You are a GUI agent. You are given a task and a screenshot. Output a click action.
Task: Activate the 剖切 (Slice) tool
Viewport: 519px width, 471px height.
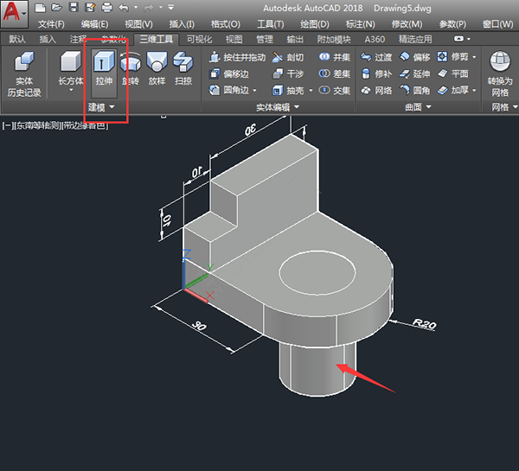tap(287, 57)
